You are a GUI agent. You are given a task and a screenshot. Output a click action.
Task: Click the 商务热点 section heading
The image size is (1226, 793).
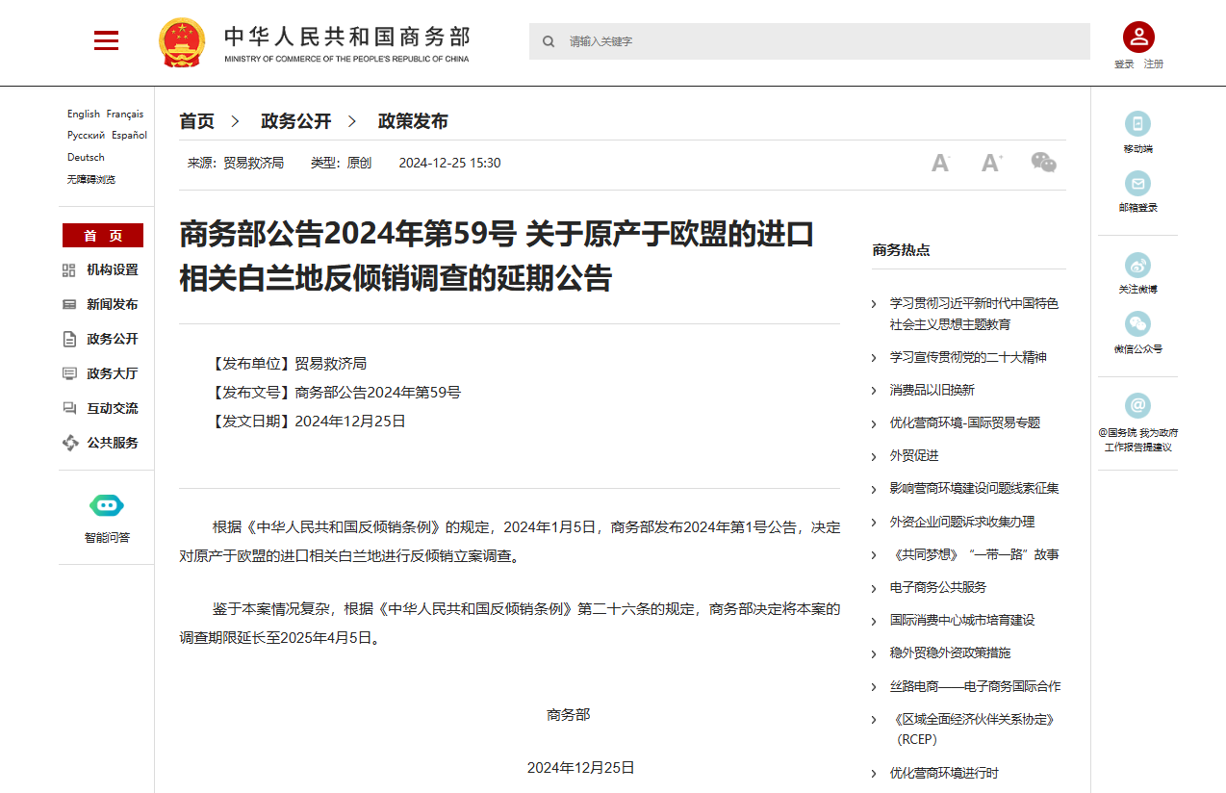point(902,250)
